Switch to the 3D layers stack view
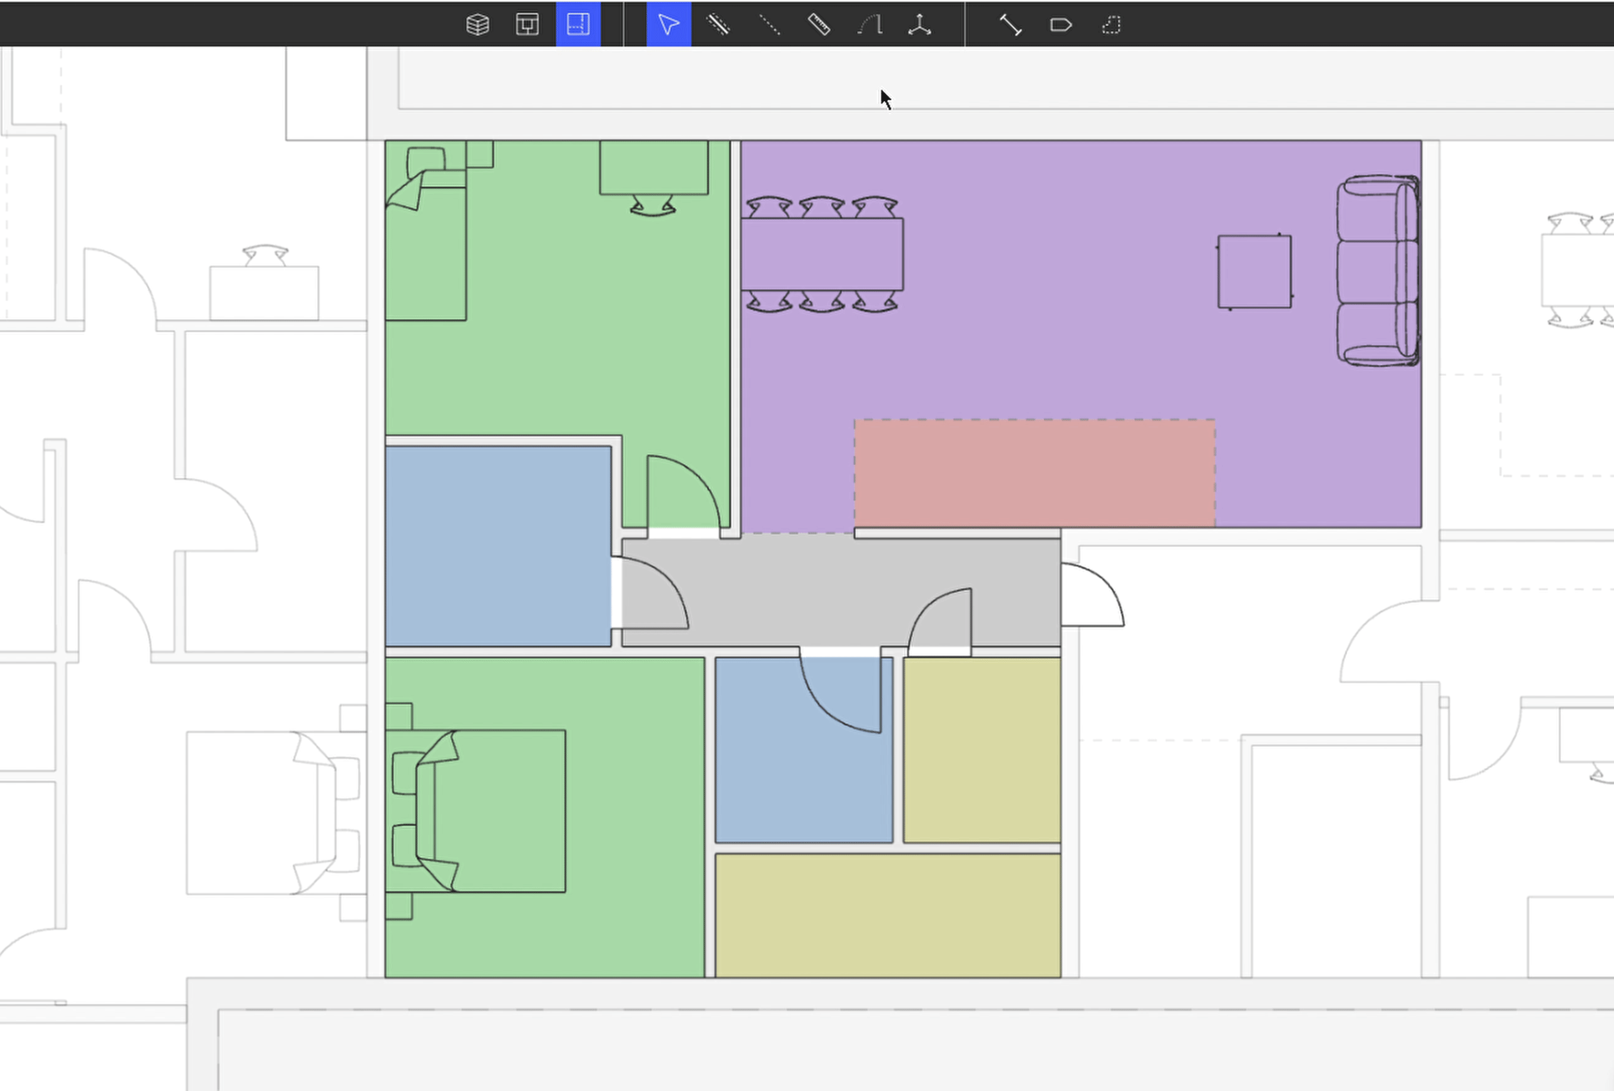The width and height of the screenshot is (1614, 1091). pyautogui.click(x=477, y=24)
